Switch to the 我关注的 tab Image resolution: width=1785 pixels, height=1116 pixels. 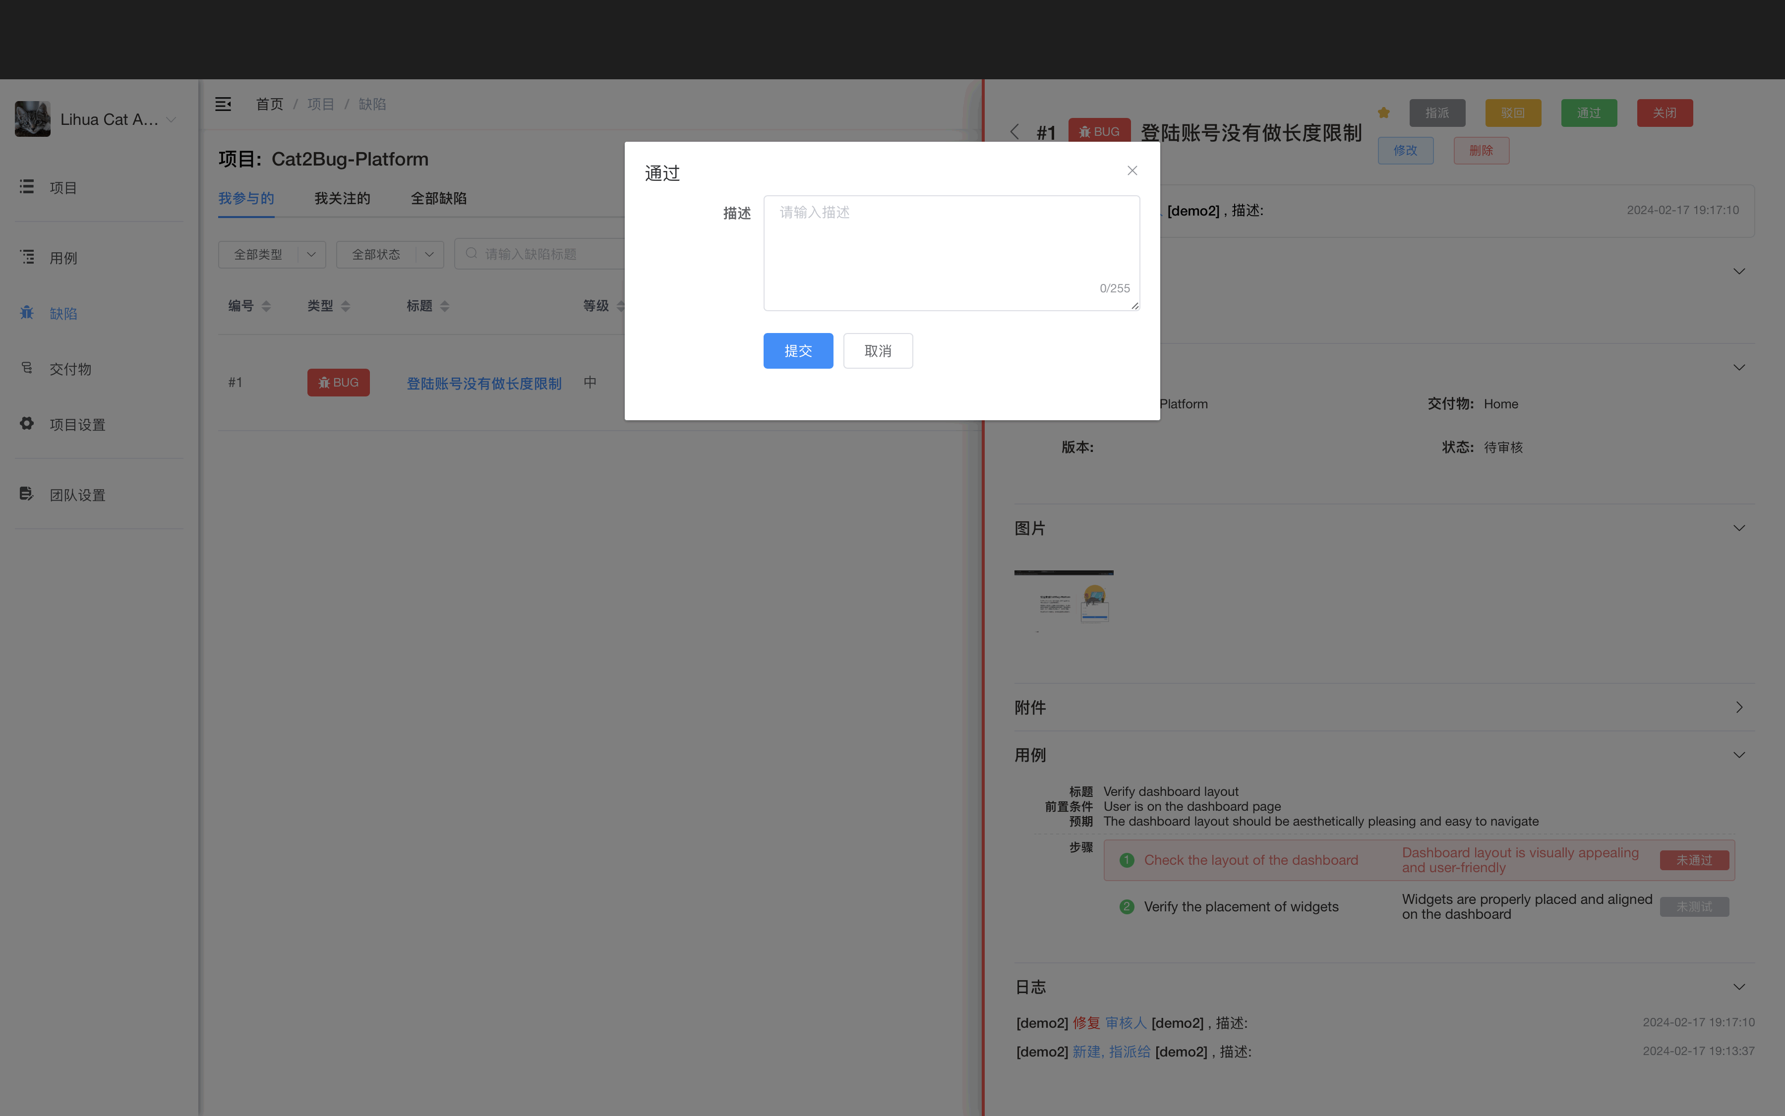coord(343,199)
